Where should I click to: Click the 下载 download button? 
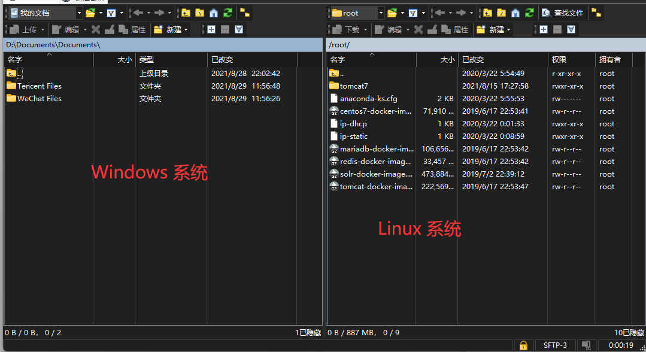pyautogui.click(x=347, y=30)
